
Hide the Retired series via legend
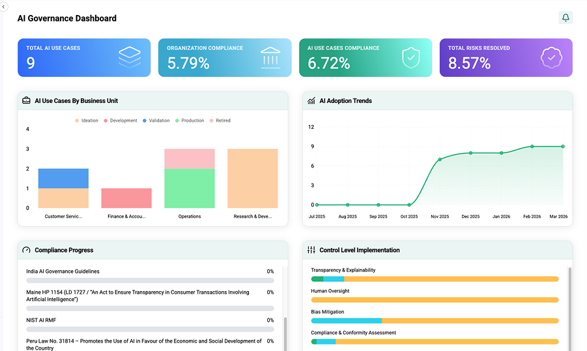220,120
